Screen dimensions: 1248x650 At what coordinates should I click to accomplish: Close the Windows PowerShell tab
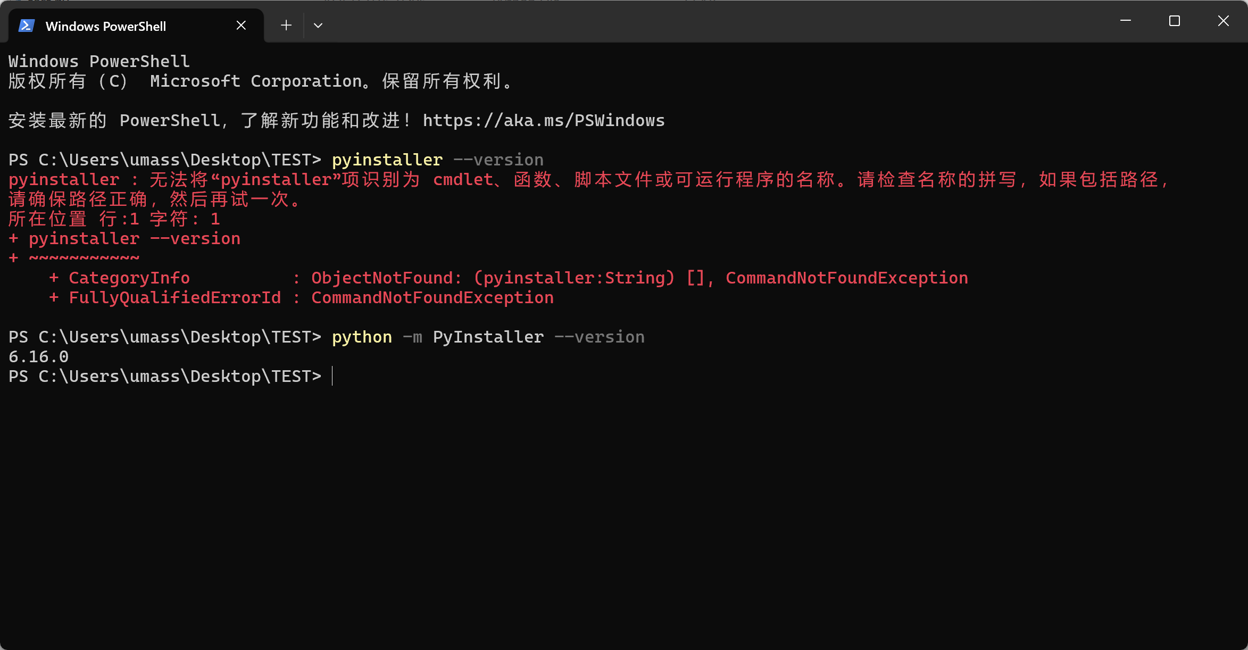241,25
